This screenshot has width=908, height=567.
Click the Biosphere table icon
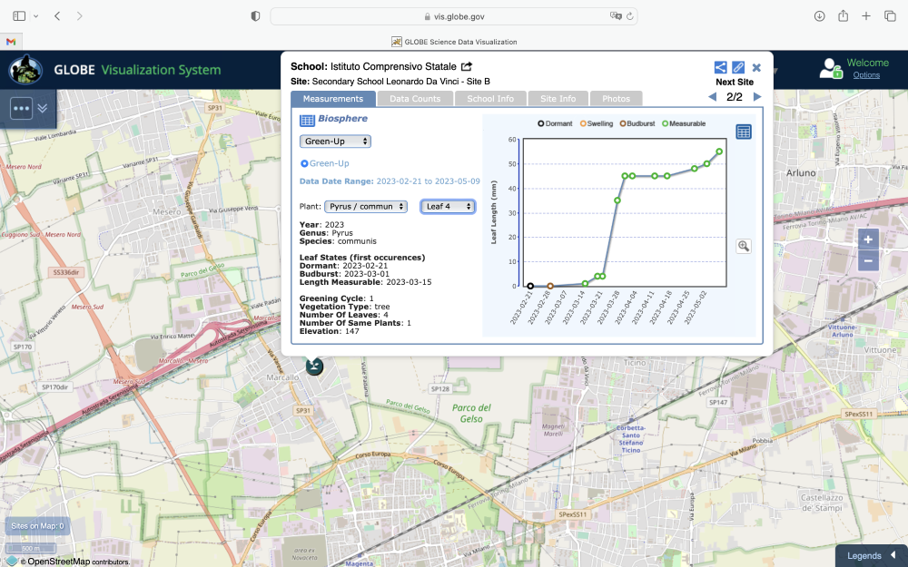[307, 120]
